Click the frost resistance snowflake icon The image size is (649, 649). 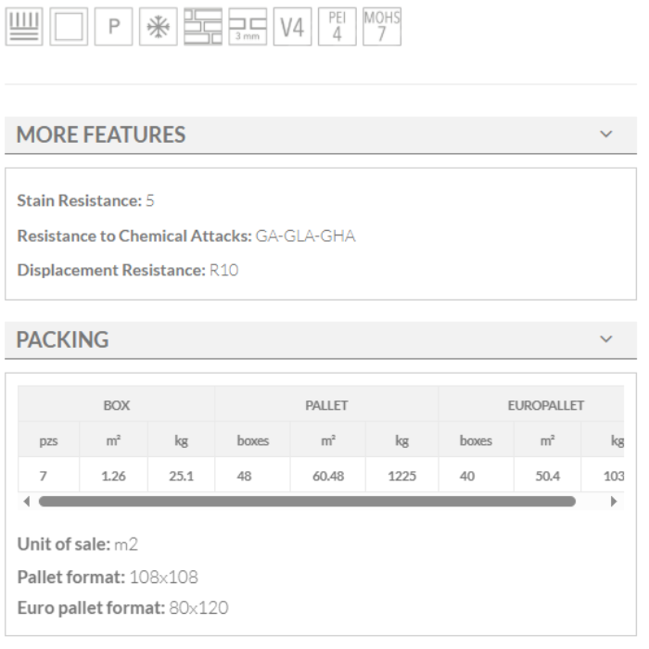click(x=159, y=27)
